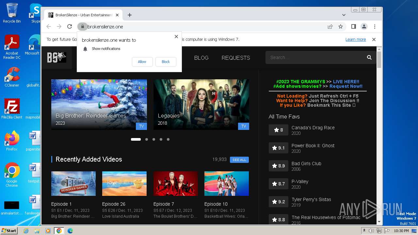Open Tyler Perry's Sistas
This screenshot has width=418, height=235.
(311, 199)
